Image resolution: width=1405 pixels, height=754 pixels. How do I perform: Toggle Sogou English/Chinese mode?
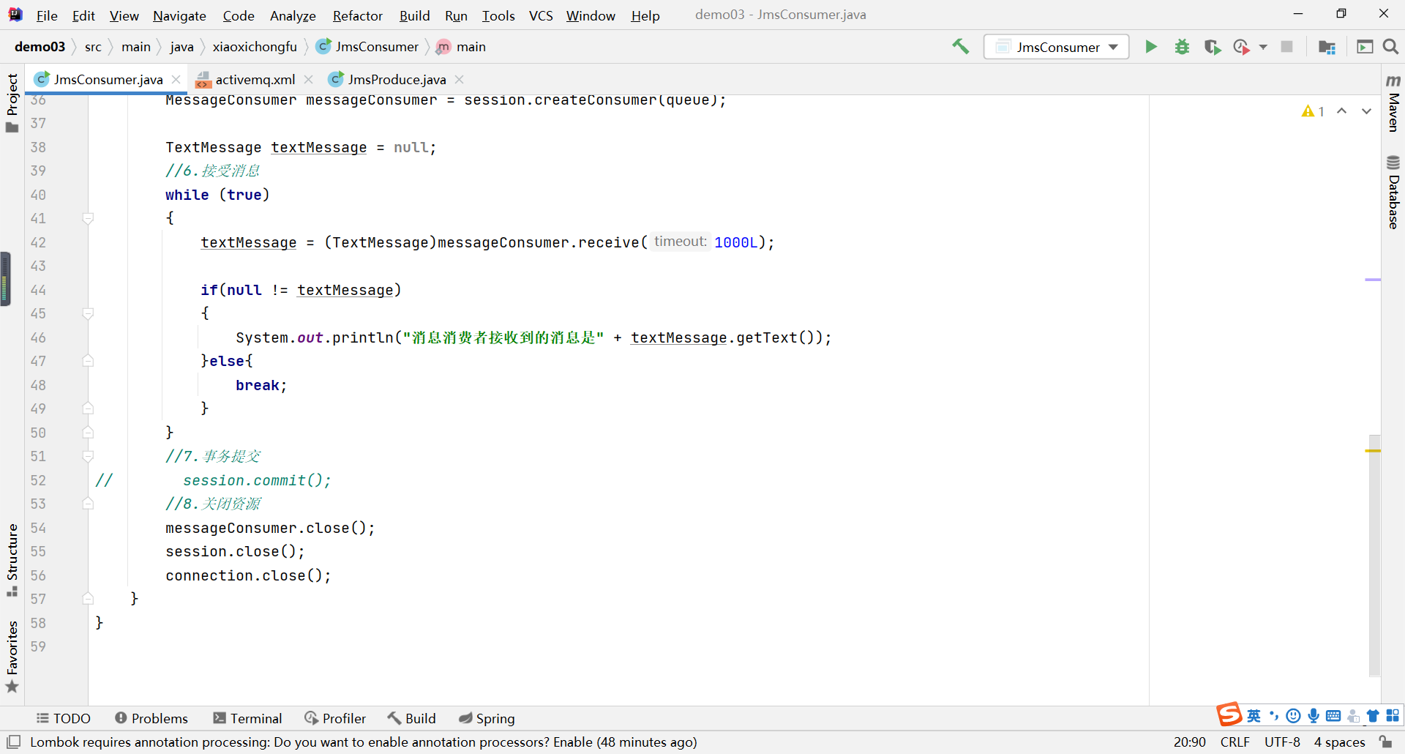1254,716
